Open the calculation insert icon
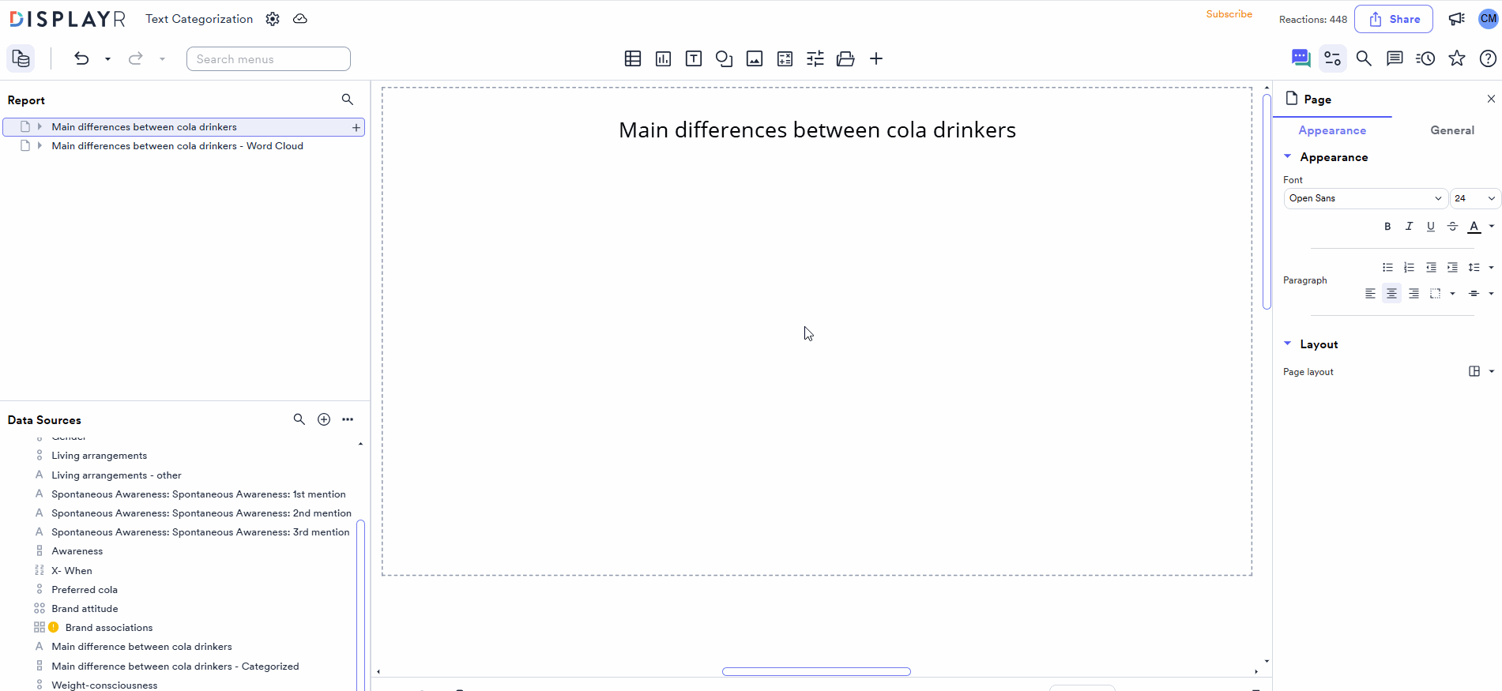 785,58
